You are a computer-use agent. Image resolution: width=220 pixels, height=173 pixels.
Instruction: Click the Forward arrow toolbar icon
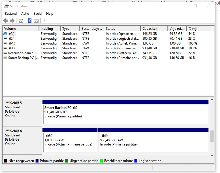[x=12, y=20]
